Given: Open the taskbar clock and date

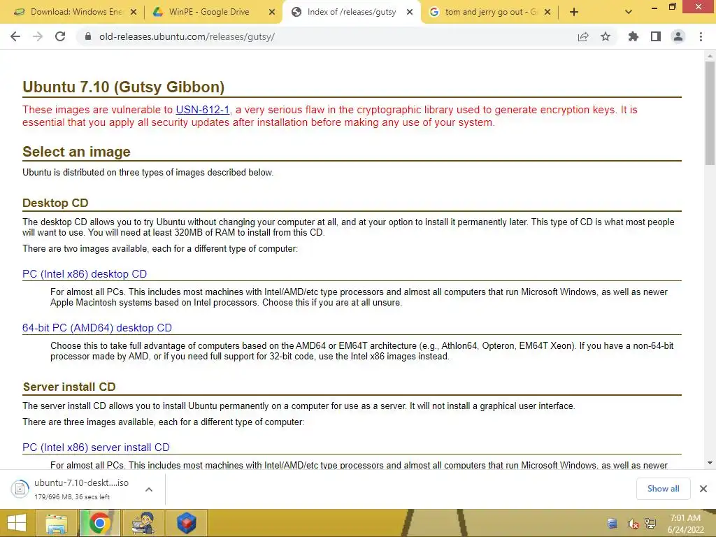Looking at the screenshot, I should (686, 524).
